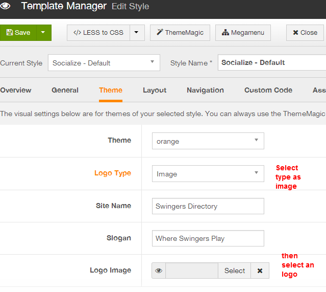Close the style editor
The image size is (326, 292).
305,33
